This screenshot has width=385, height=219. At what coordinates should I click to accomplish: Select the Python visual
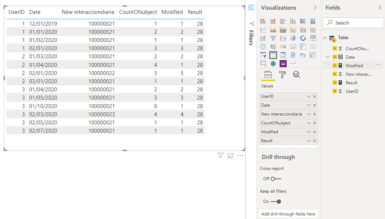[x=303, y=55]
